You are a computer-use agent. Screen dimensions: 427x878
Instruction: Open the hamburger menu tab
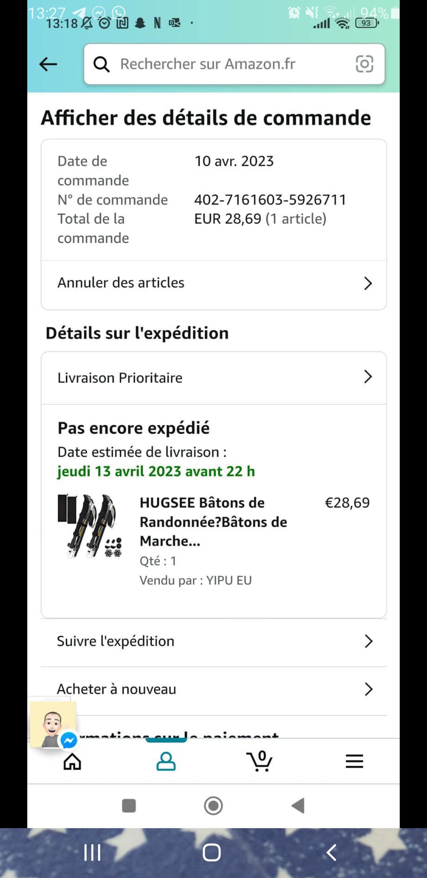[x=354, y=761]
